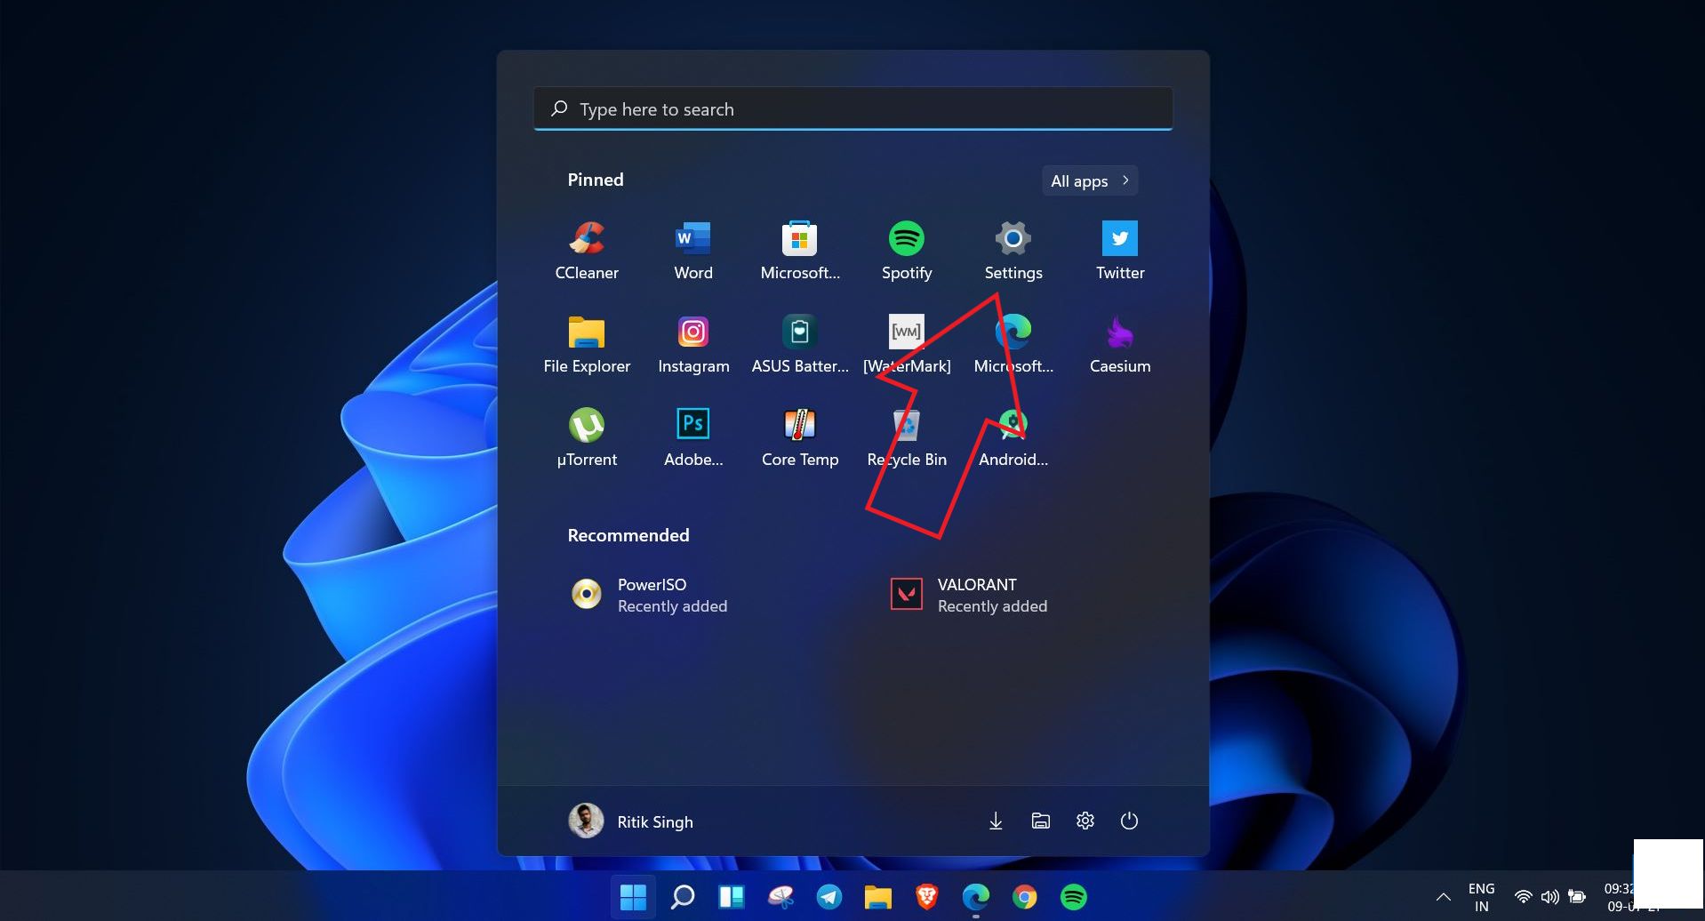
Task: Show hidden system tray icons
Action: [1444, 897]
